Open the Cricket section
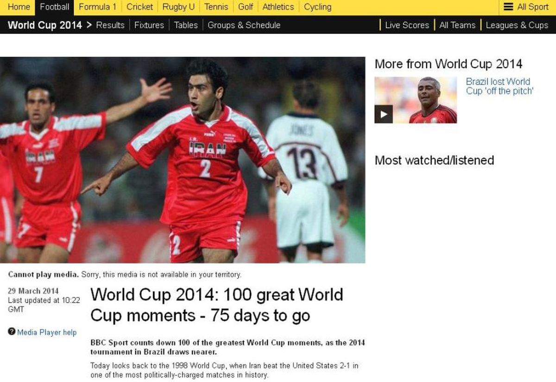Image resolution: width=556 pixels, height=382 pixels. [139, 7]
